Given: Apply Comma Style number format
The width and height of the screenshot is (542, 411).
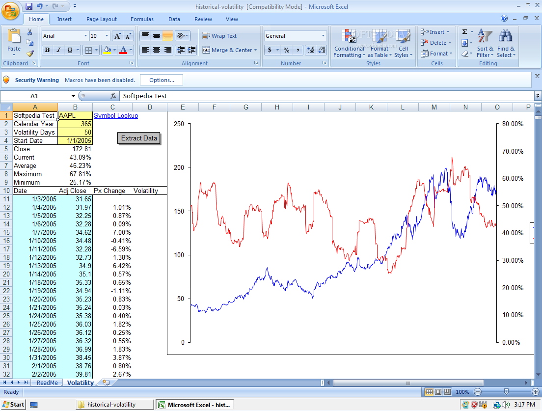Looking at the screenshot, I should (298, 50).
